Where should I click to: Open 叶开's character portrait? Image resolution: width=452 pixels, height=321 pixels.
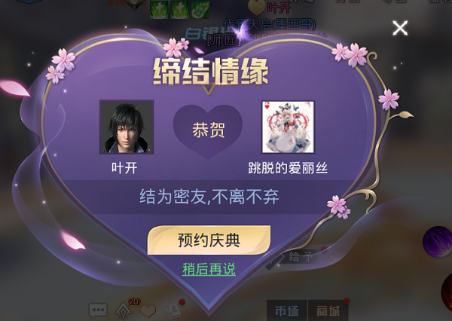click(x=127, y=127)
